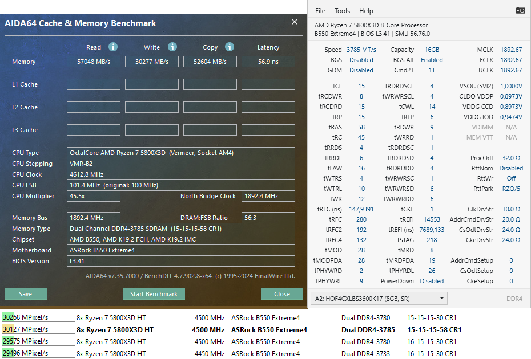Click the Motherboard ASRock B550 Extreme4 value
Screen dimensions: 531x359
[181, 250]
